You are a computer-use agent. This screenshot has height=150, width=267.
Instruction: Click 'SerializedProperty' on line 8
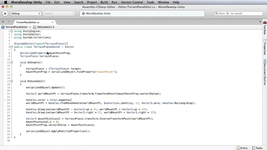(33, 53)
